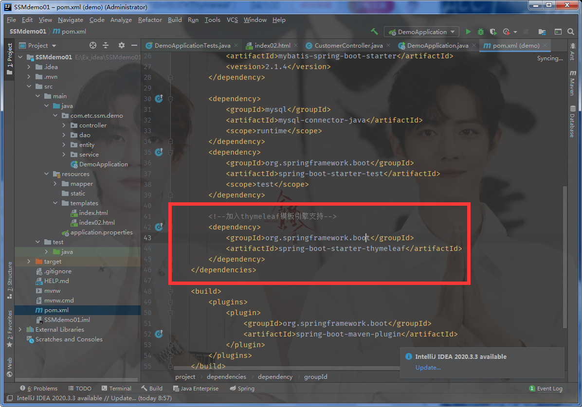Image resolution: width=582 pixels, height=407 pixels.
Task: Click status bar update notification text
Action: pyautogui.click(x=94, y=398)
